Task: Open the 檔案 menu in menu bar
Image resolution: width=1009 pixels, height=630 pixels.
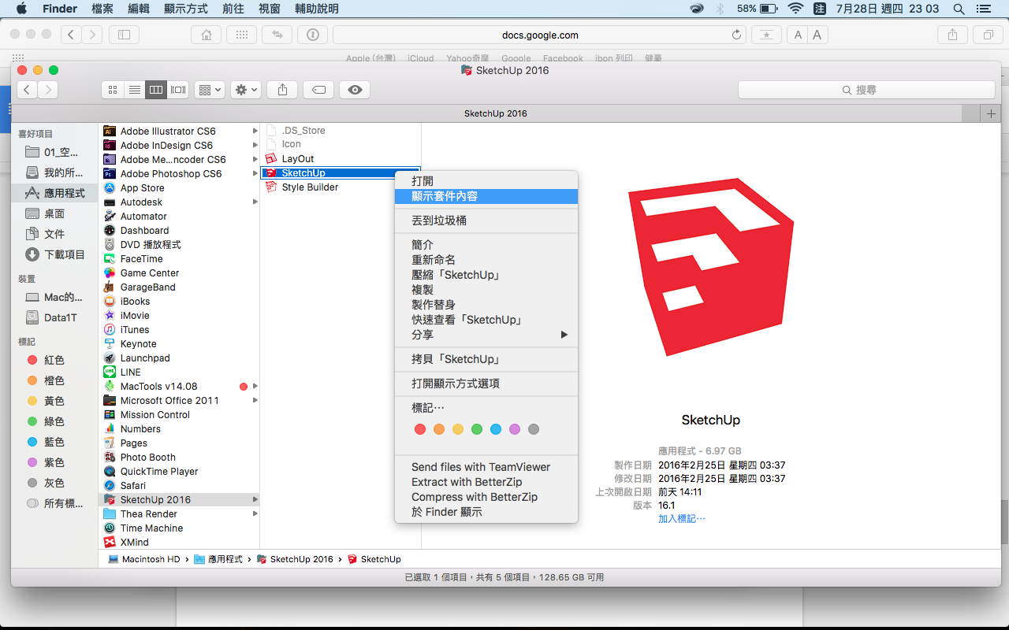Action: click(x=102, y=9)
